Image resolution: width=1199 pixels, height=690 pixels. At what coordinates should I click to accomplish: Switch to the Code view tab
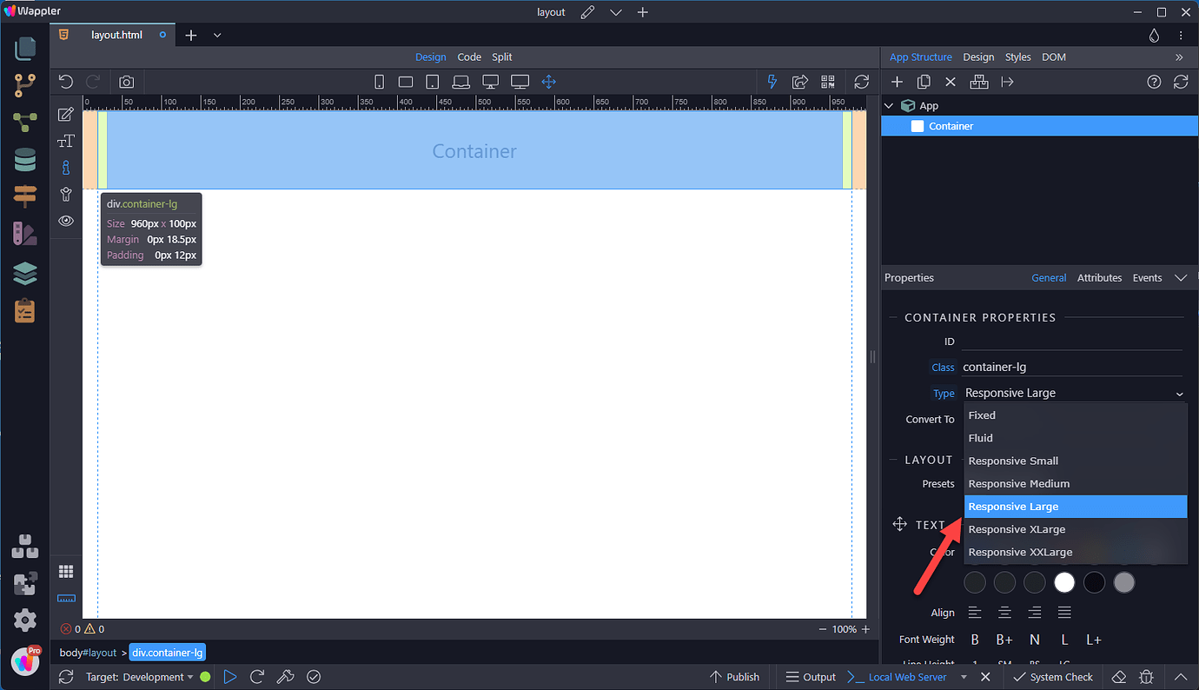469,56
